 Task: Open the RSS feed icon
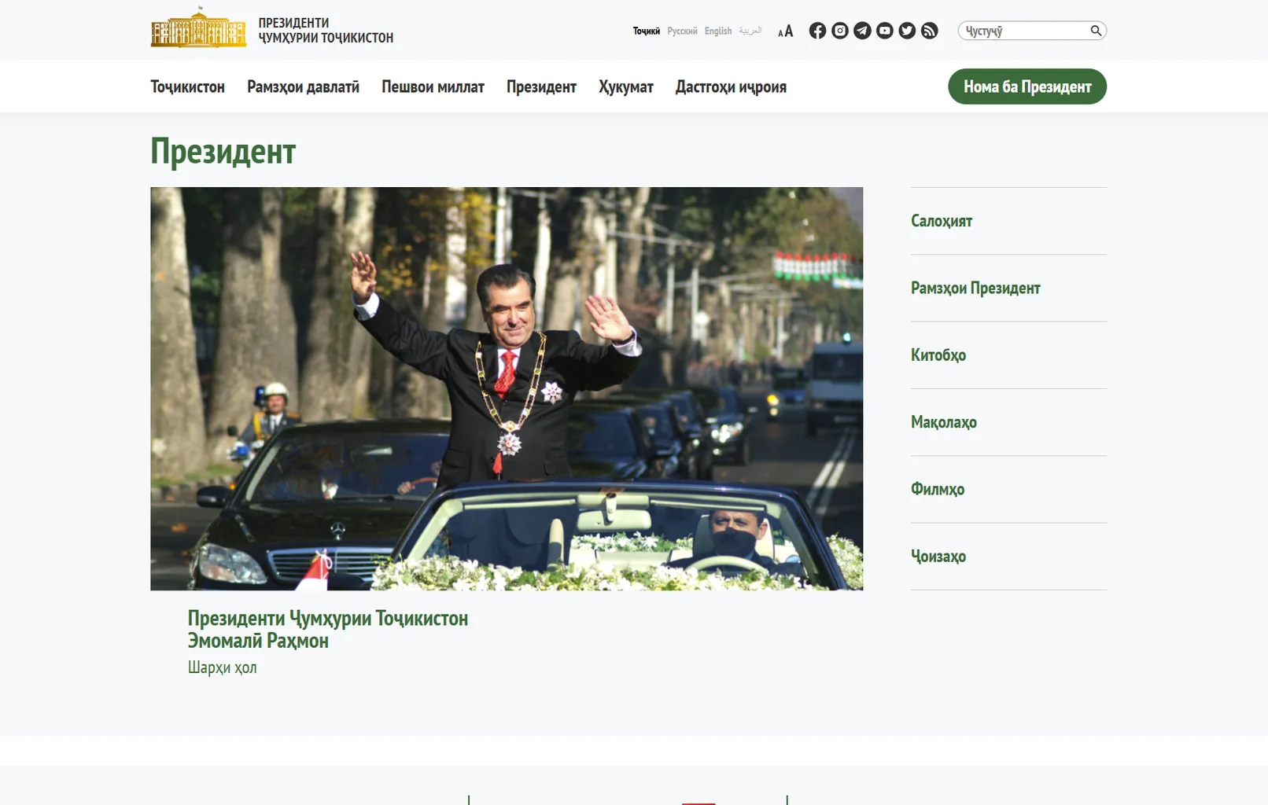coord(930,31)
